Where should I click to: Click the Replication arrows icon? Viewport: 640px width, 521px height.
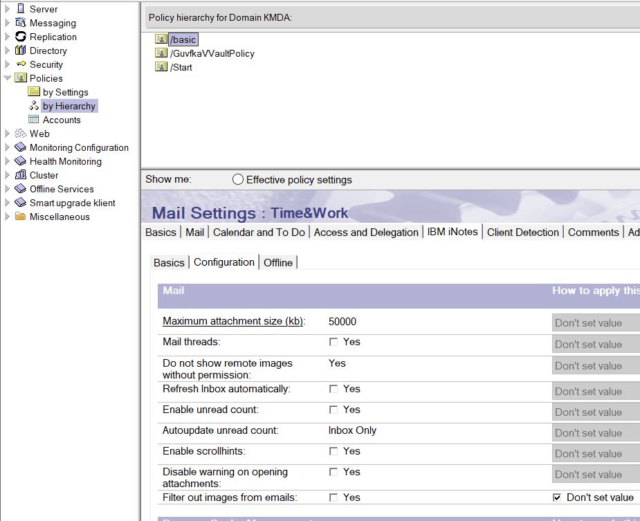pyautogui.click(x=20, y=37)
